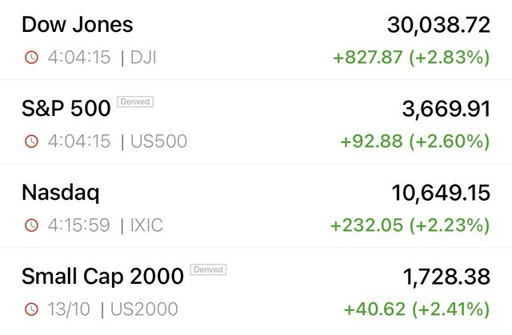Screen dimensions: 512x335
Task: Tap the Small Cap price 1,728.38
Action: (x=446, y=277)
